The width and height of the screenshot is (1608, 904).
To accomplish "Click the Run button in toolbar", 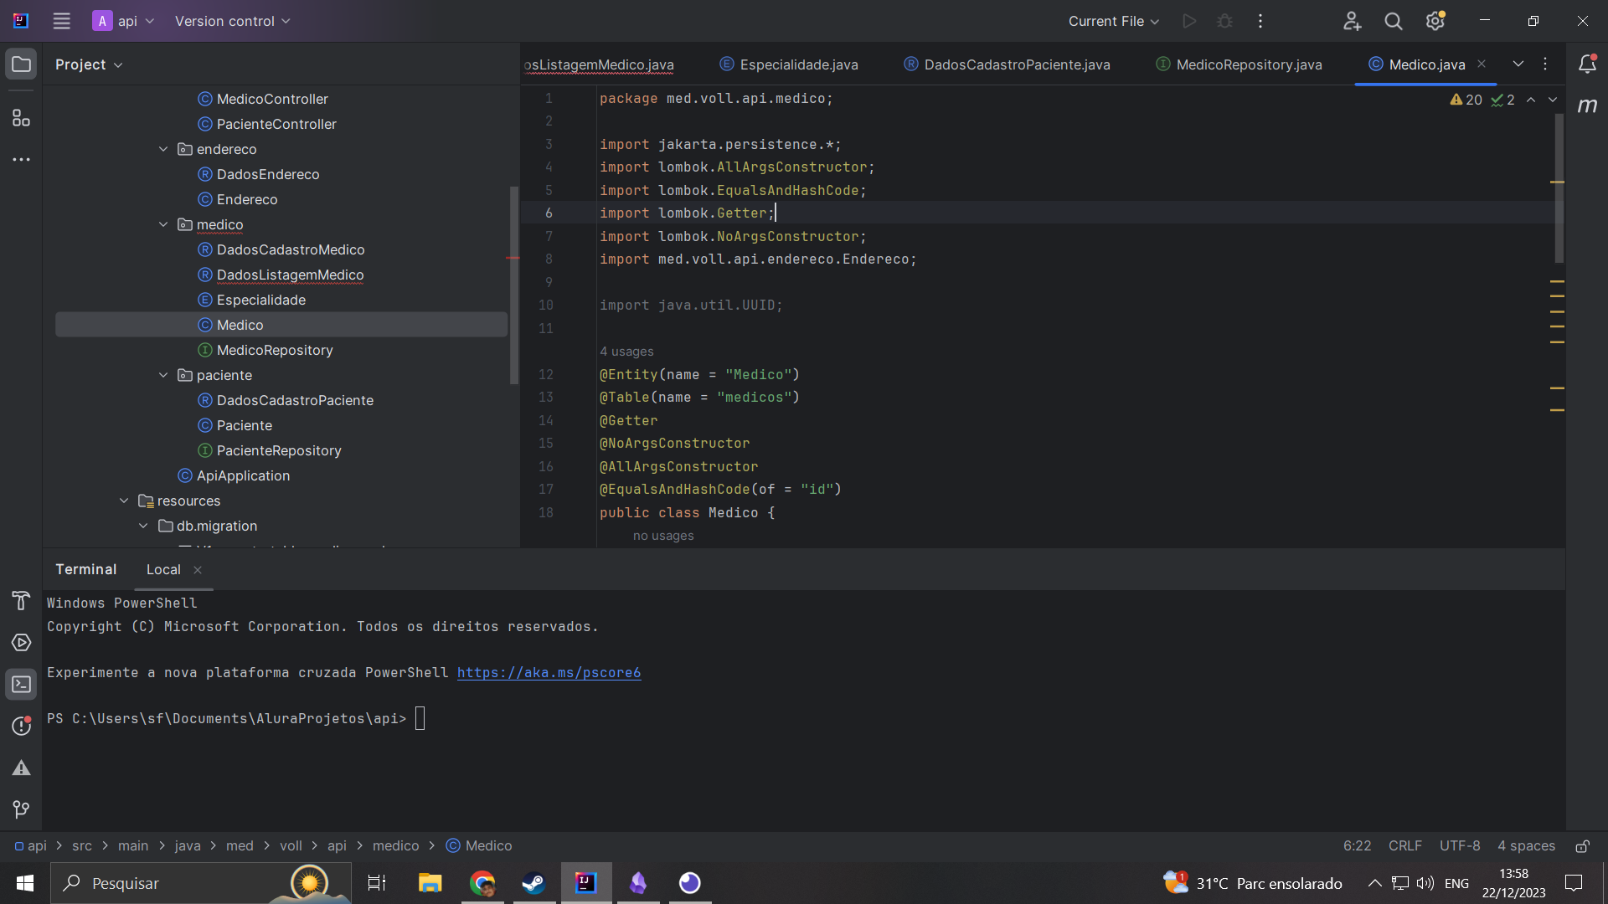I will click(x=1189, y=21).
